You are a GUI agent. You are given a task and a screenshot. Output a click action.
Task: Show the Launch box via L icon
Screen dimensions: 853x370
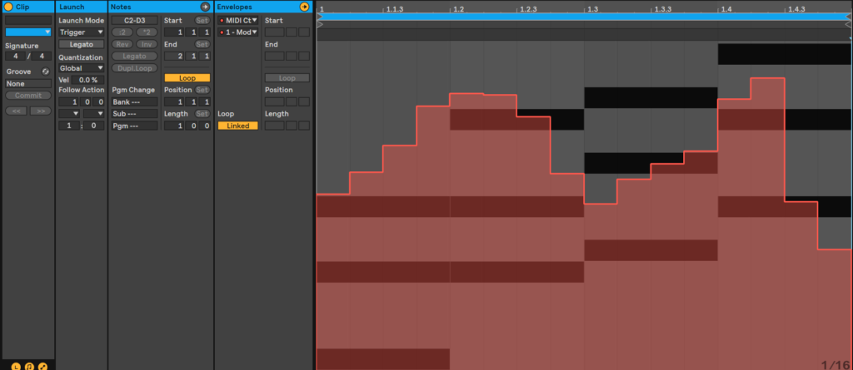click(x=16, y=365)
